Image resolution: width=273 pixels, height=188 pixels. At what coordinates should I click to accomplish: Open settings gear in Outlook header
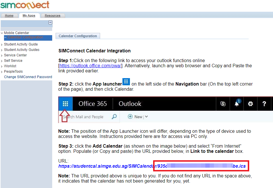(x=250, y=104)
